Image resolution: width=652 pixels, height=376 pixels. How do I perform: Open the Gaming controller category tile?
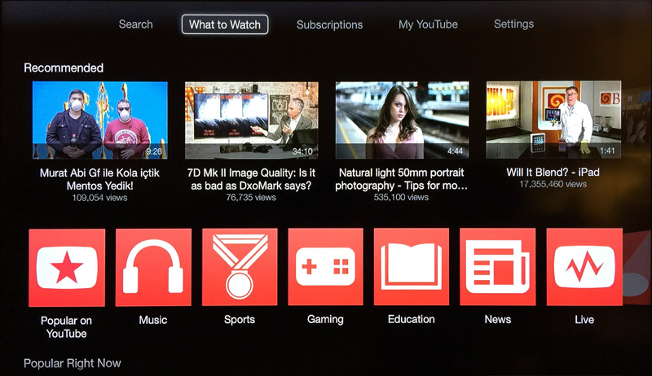(x=325, y=267)
